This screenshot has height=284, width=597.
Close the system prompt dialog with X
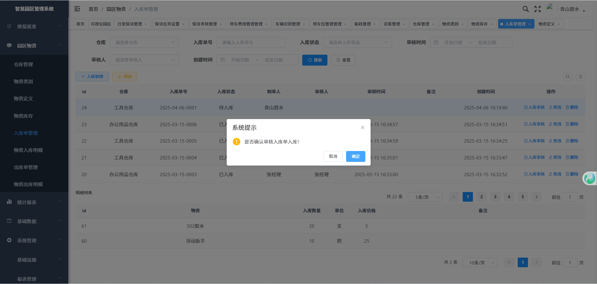pos(363,127)
